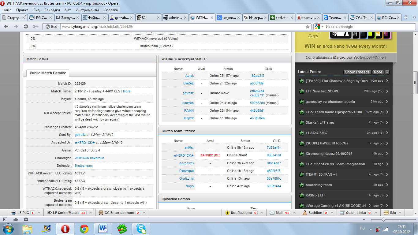Click the Show Threads toggle button
Viewport: 418px width, 235px height.
tap(357, 72)
